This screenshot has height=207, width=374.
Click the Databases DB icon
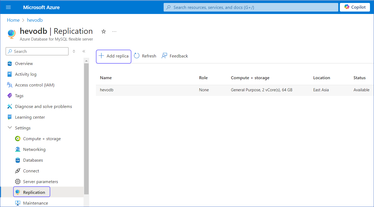click(18, 160)
